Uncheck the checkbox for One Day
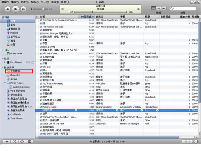 (x=41, y=67)
